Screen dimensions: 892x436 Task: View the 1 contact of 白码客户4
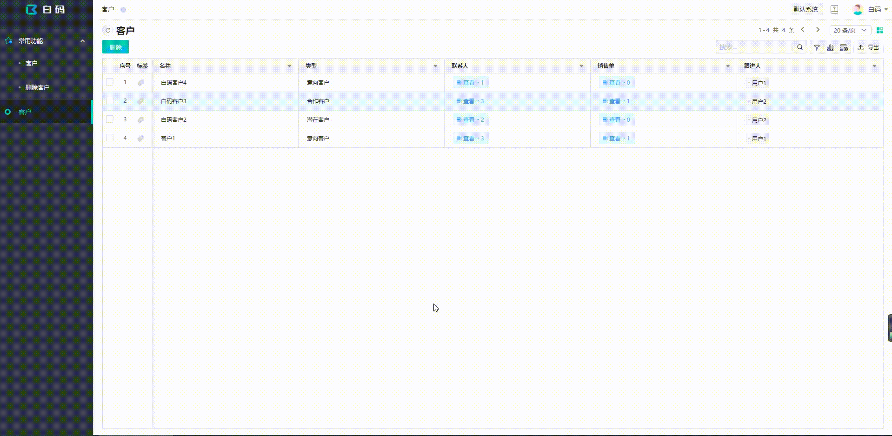[x=471, y=83]
